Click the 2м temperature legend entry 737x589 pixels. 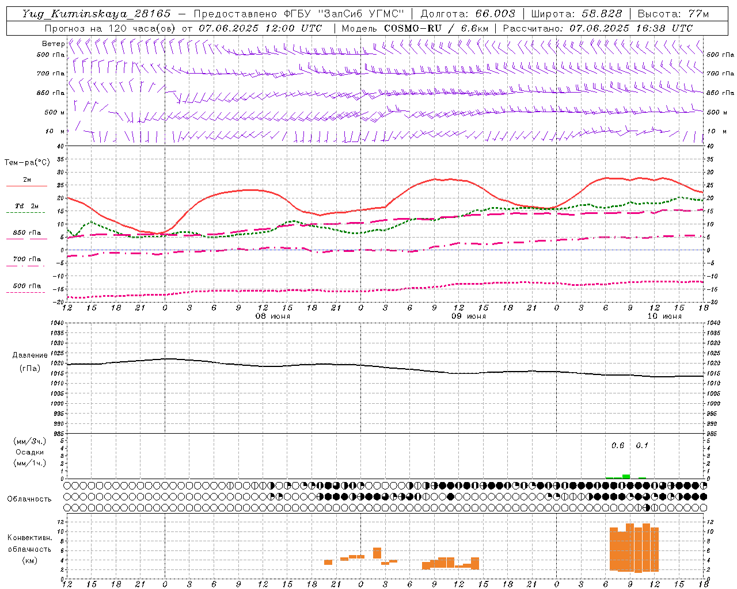point(27,180)
